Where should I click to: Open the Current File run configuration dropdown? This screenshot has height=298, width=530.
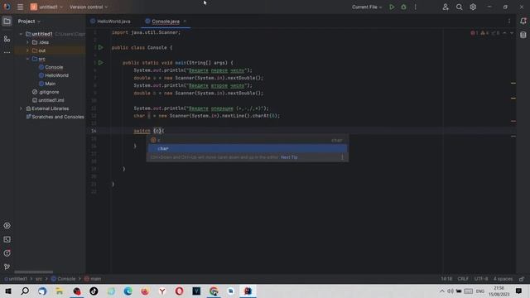click(367, 7)
